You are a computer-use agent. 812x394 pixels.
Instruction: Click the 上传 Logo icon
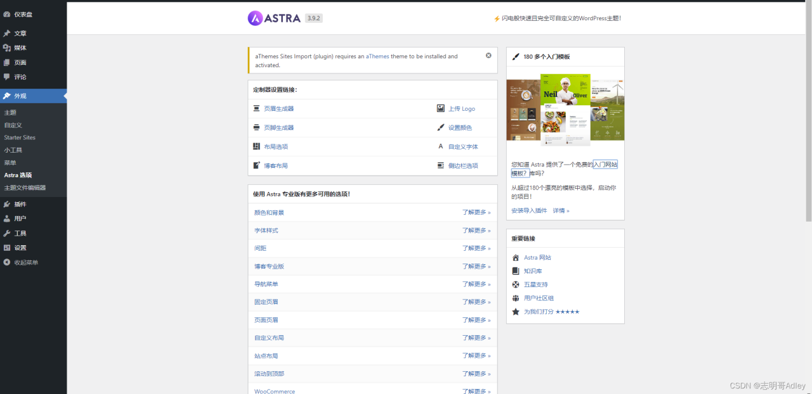click(441, 108)
